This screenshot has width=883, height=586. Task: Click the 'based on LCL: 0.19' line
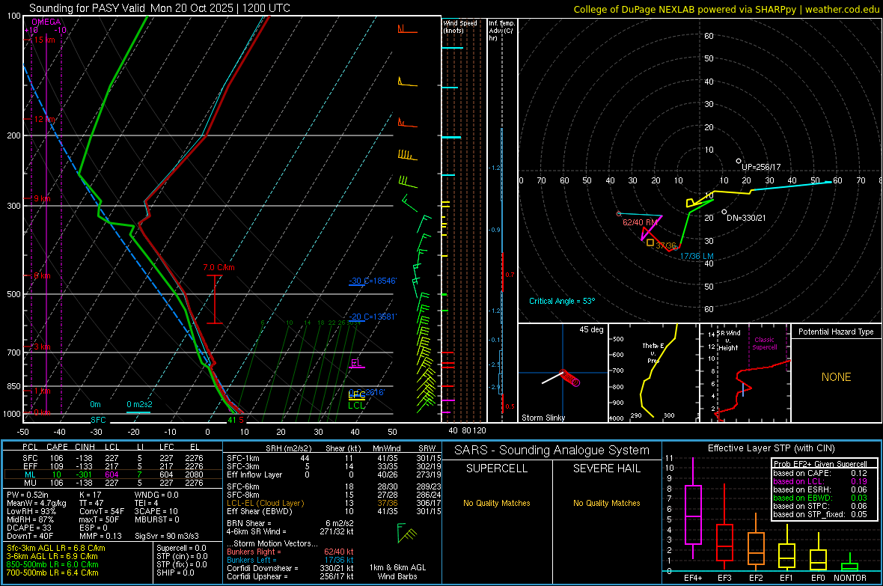820,481
